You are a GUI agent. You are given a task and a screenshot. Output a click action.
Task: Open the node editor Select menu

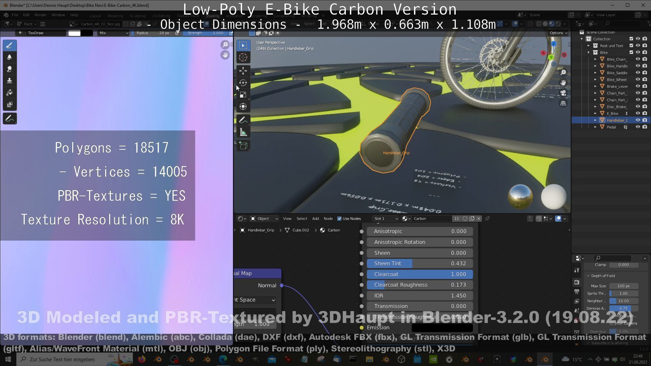click(x=302, y=219)
